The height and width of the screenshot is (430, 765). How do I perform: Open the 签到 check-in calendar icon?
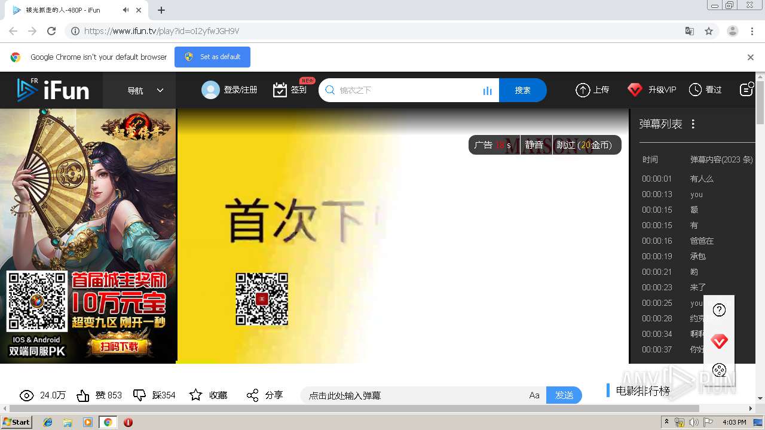280,90
